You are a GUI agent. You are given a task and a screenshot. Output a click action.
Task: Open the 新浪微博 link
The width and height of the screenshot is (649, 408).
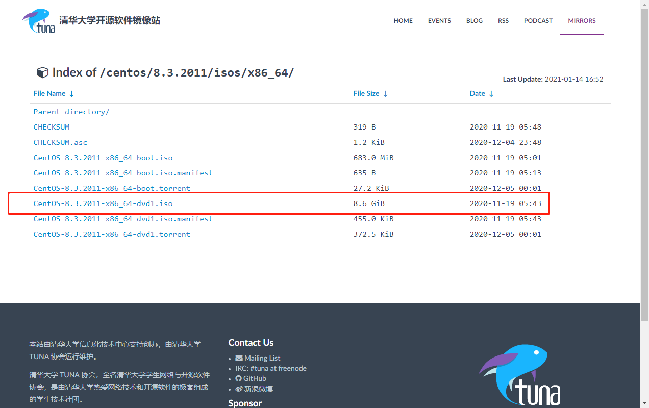[x=258, y=389]
